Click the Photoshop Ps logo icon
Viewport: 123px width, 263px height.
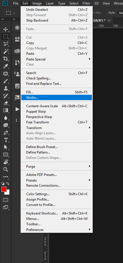pyautogui.click(x=6, y=3)
